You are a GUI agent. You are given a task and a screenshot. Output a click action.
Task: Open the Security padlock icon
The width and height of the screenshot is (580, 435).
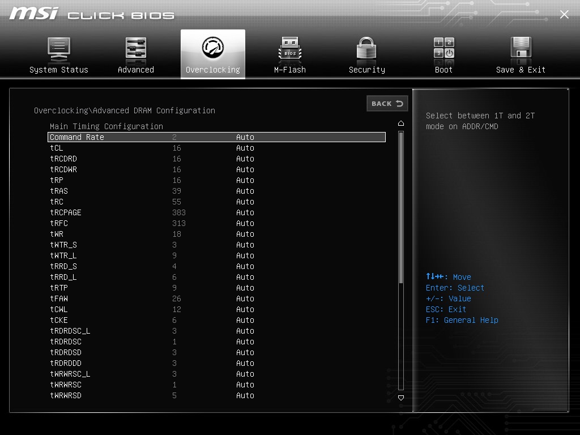pos(366,48)
